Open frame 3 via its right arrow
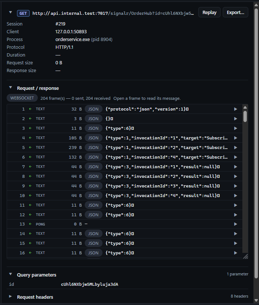 pos(235,128)
